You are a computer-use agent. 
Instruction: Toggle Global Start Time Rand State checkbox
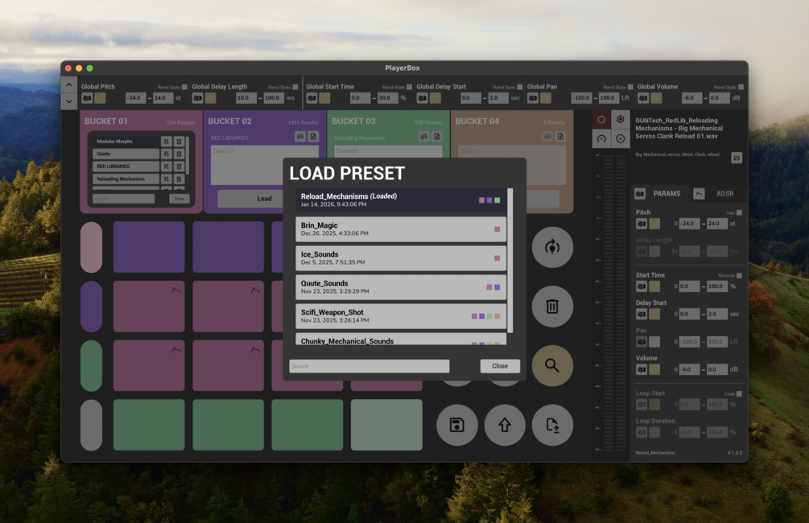pyautogui.click(x=409, y=87)
